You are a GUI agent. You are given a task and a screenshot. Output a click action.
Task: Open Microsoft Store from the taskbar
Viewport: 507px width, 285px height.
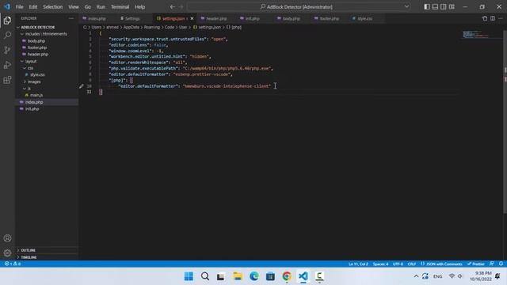270,276
